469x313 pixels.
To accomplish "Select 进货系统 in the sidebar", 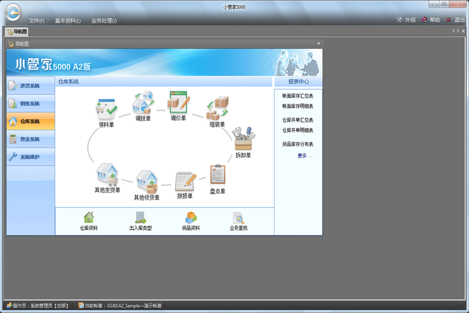I will click(30, 86).
